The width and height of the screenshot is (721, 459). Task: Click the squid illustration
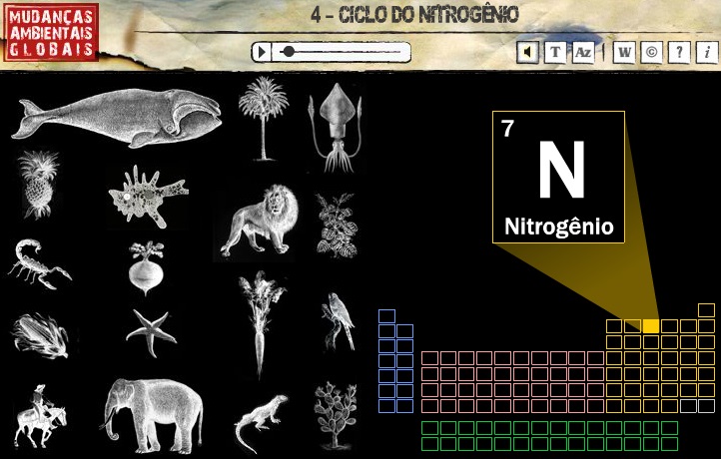[x=333, y=126]
